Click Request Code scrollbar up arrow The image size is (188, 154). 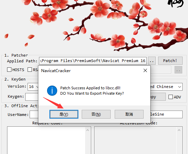coord(88,130)
